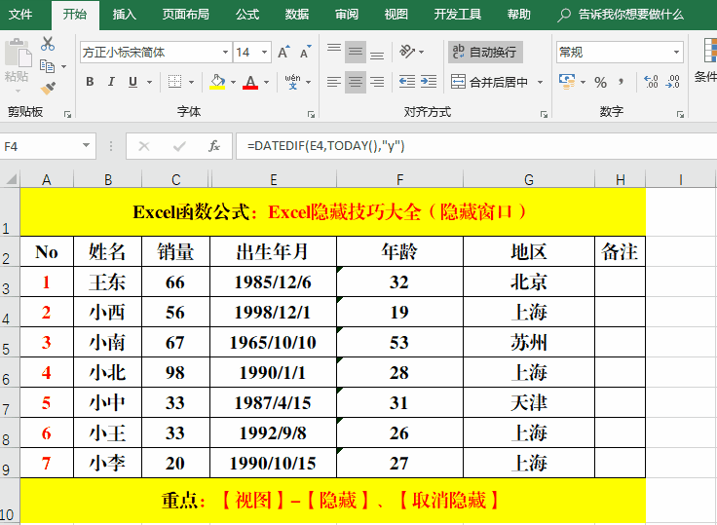Select the Format Painter brush
The image size is (717, 525).
pyautogui.click(x=48, y=88)
